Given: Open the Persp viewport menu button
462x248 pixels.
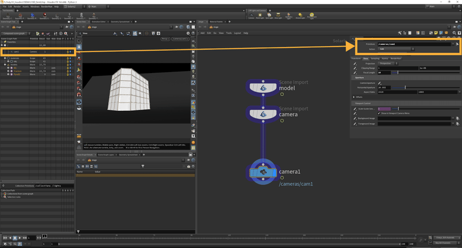Looking at the screenshot, I should pyautogui.click(x=165, y=39).
